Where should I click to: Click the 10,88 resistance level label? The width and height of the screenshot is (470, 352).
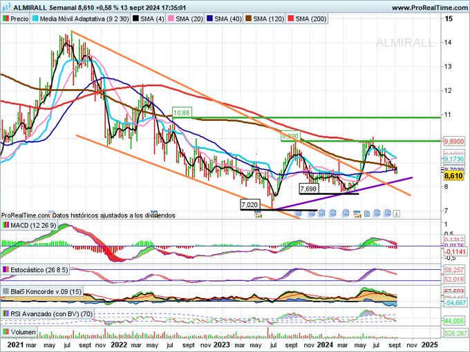click(x=182, y=113)
